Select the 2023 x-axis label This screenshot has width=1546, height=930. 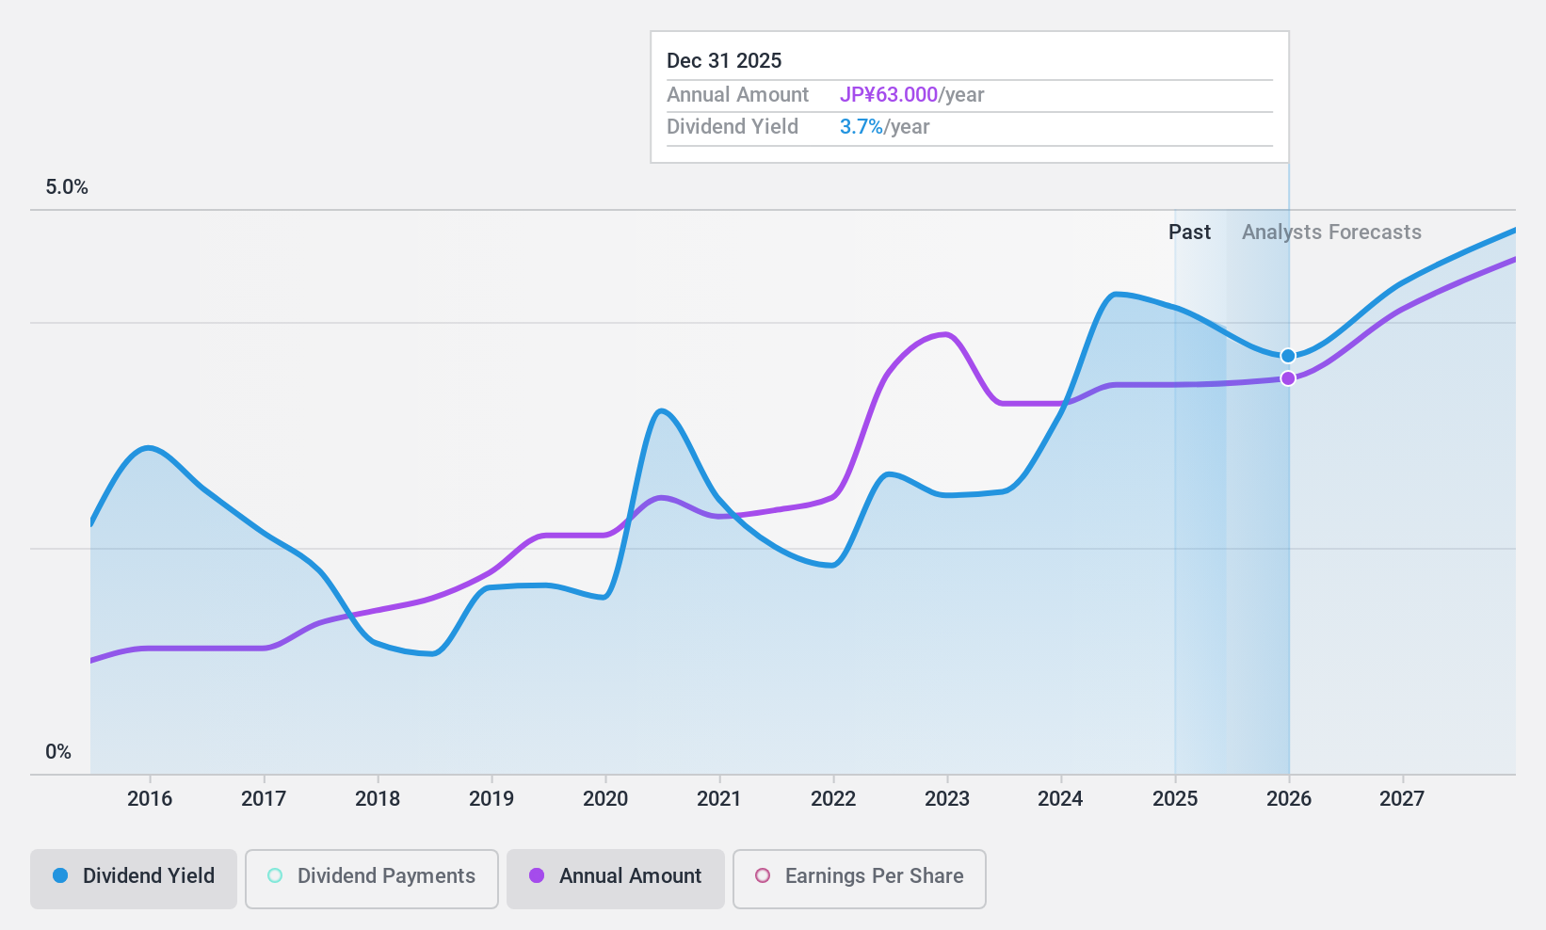(x=947, y=799)
